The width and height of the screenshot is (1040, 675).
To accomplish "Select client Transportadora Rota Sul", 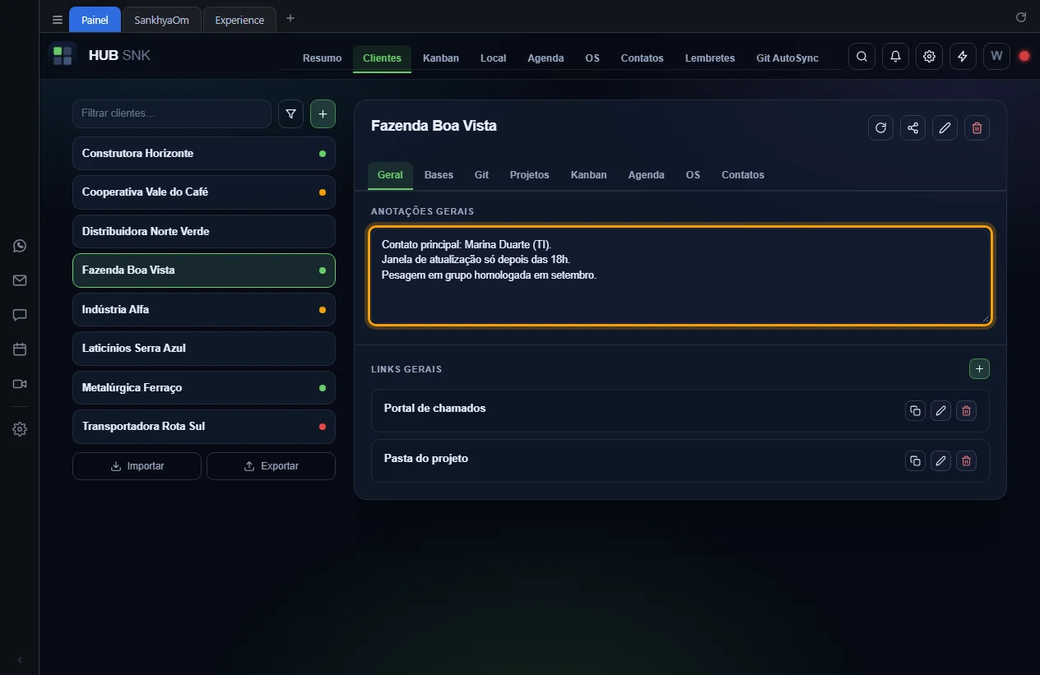I will pos(204,427).
